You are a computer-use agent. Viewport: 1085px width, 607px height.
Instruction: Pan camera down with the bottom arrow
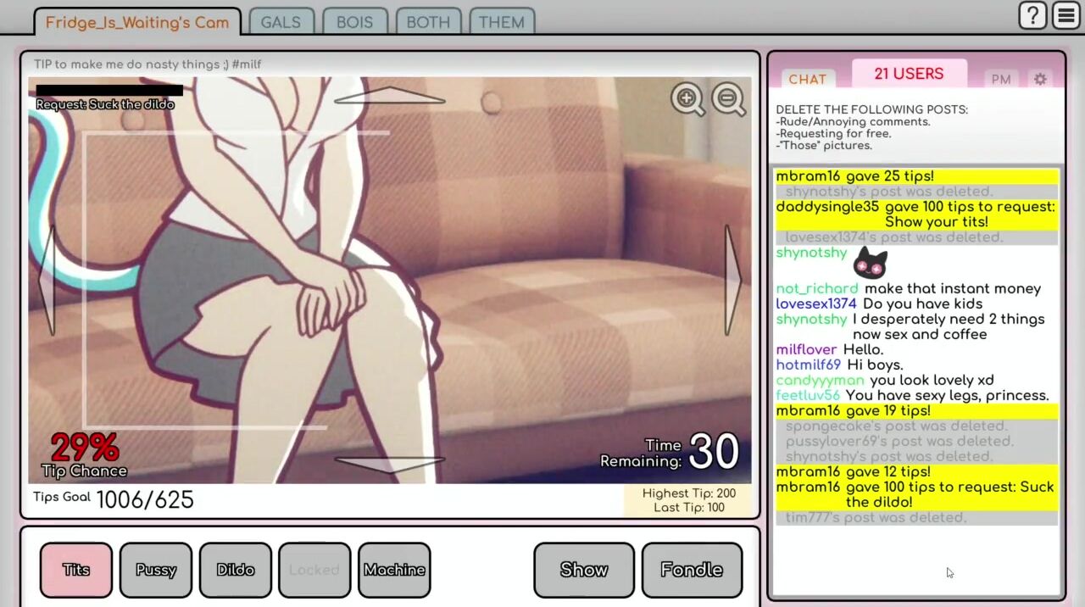coord(389,463)
